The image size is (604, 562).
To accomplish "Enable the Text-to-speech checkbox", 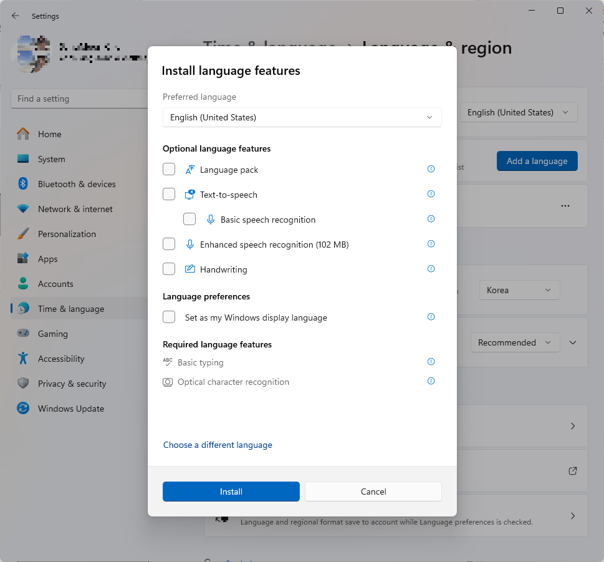I will (169, 194).
